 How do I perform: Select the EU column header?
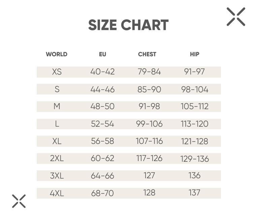pyautogui.click(x=103, y=54)
